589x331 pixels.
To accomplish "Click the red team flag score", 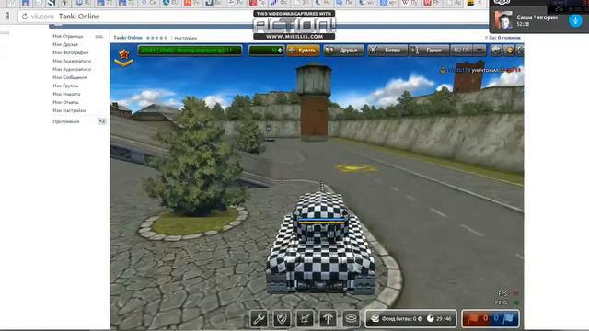I will coord(477,319).
